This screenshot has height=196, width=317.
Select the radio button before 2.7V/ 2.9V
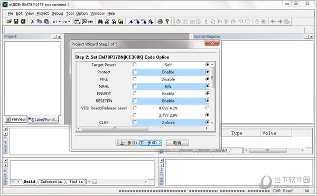coord(135,115)
